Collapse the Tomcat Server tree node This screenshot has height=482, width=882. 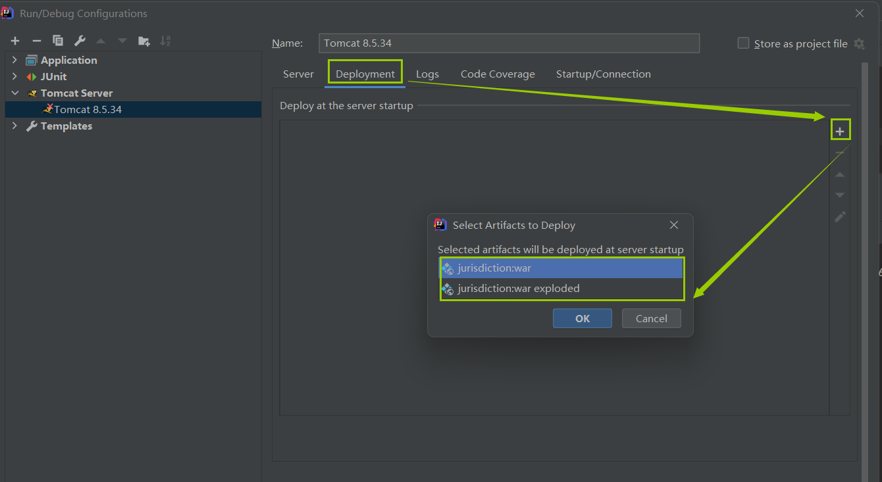(x=14, y=93)
